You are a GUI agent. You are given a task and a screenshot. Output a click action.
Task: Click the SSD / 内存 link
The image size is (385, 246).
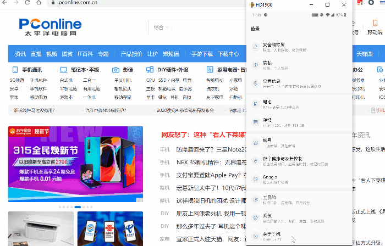tap(169, 80)
